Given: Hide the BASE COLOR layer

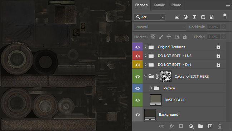Looking at the screenshot, I should pos(137,100).
